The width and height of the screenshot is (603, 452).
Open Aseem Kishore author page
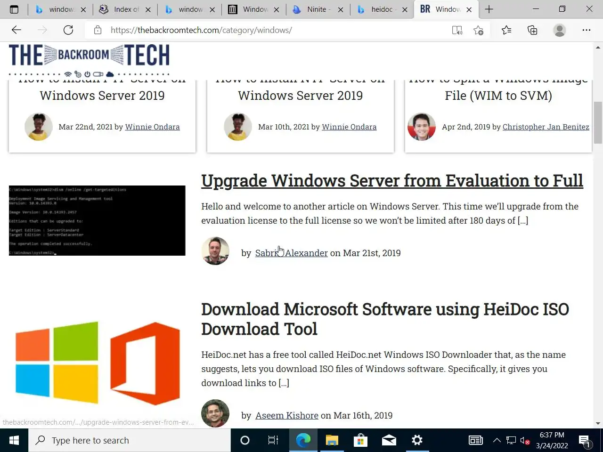tap(286, 415)
